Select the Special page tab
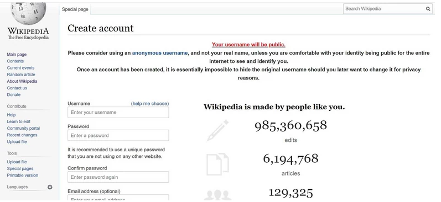The image size is (441, 202). click(75, 9)
